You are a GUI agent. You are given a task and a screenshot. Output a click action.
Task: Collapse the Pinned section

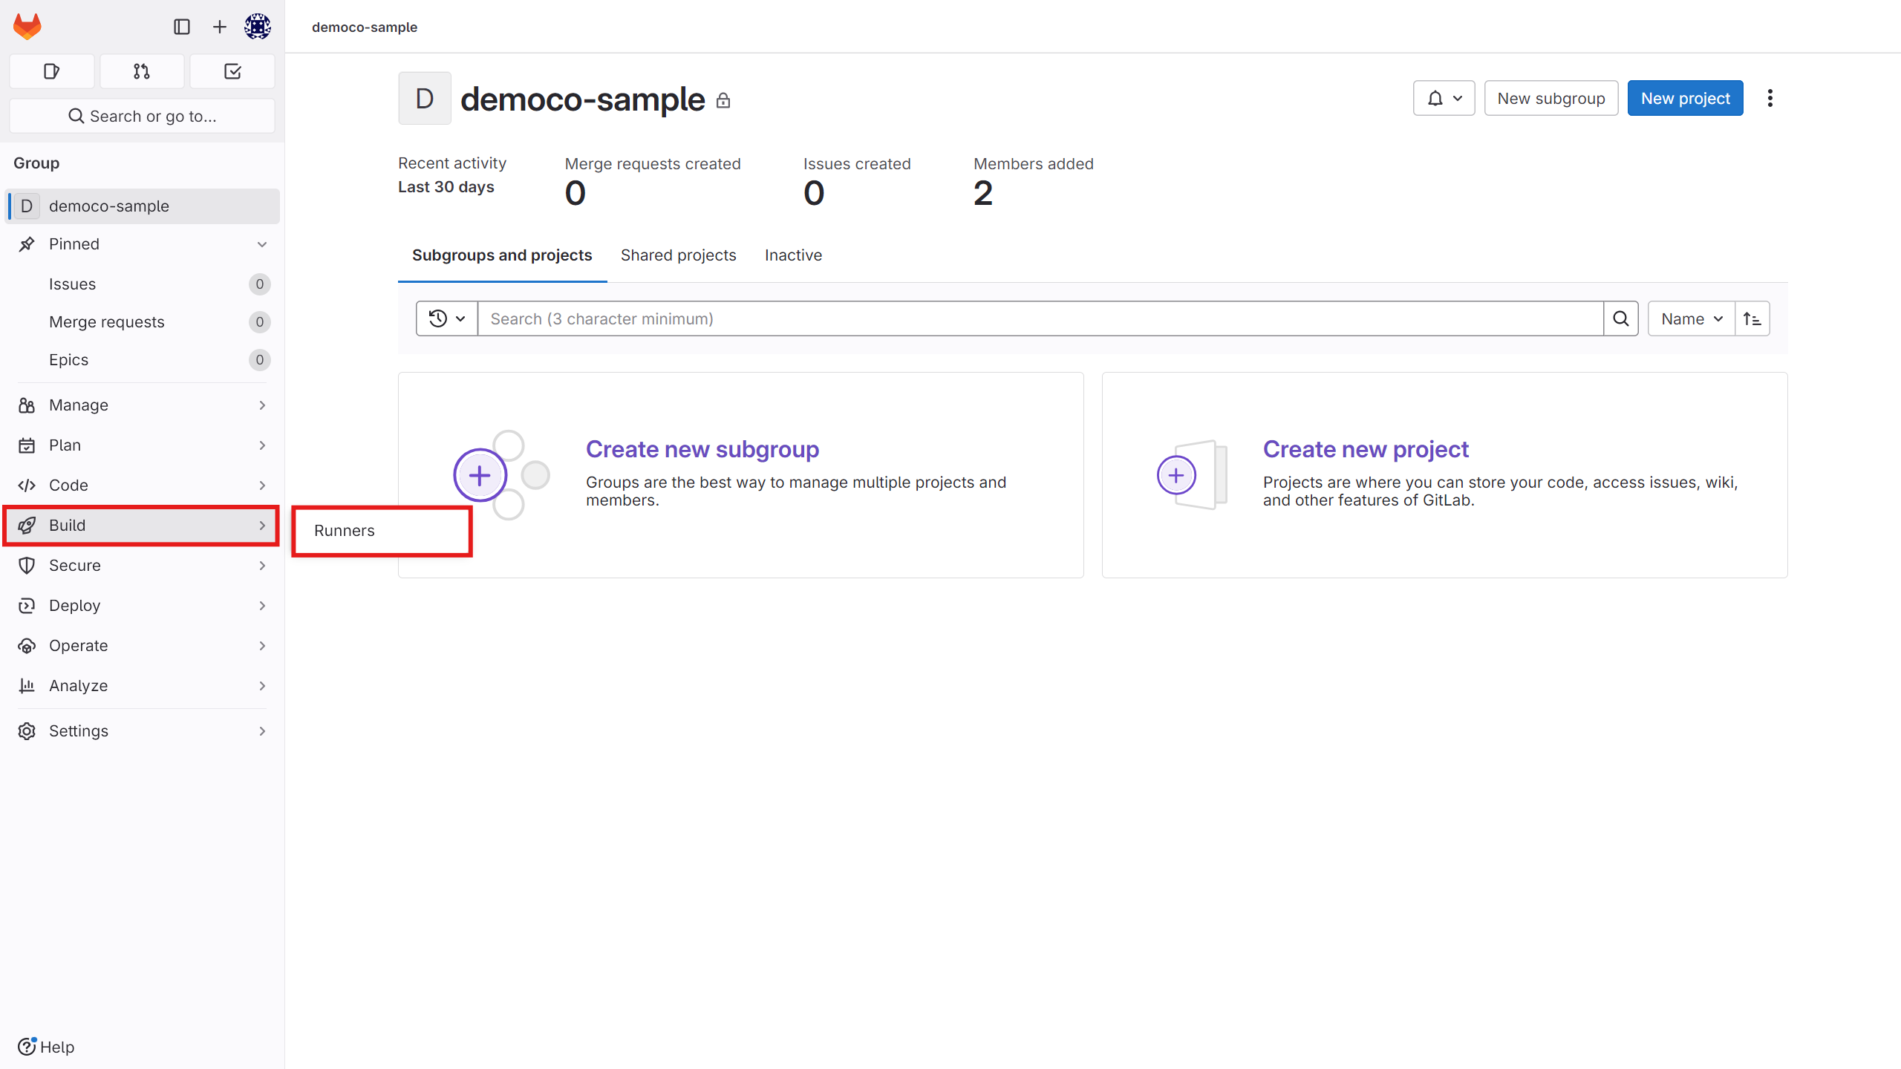(x=143, y=244)
